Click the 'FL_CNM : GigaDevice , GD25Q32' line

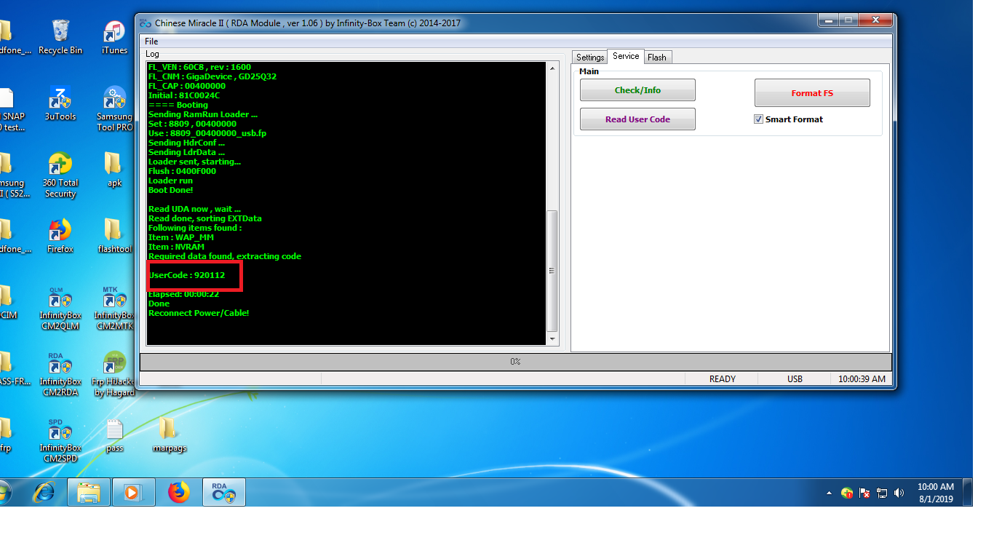(x=212, y=76)
